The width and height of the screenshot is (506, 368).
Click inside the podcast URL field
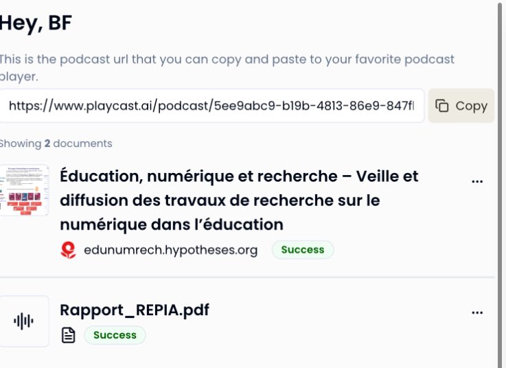click(211, 106)
